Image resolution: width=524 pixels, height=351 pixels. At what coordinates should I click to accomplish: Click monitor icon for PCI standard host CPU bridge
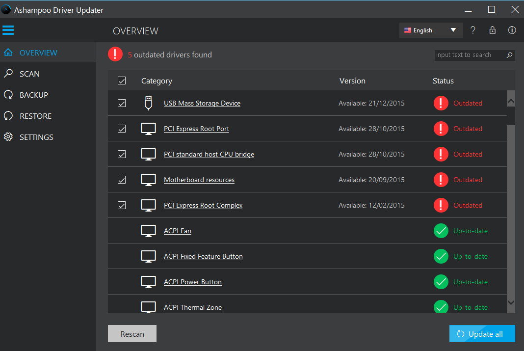pos(148,154)
